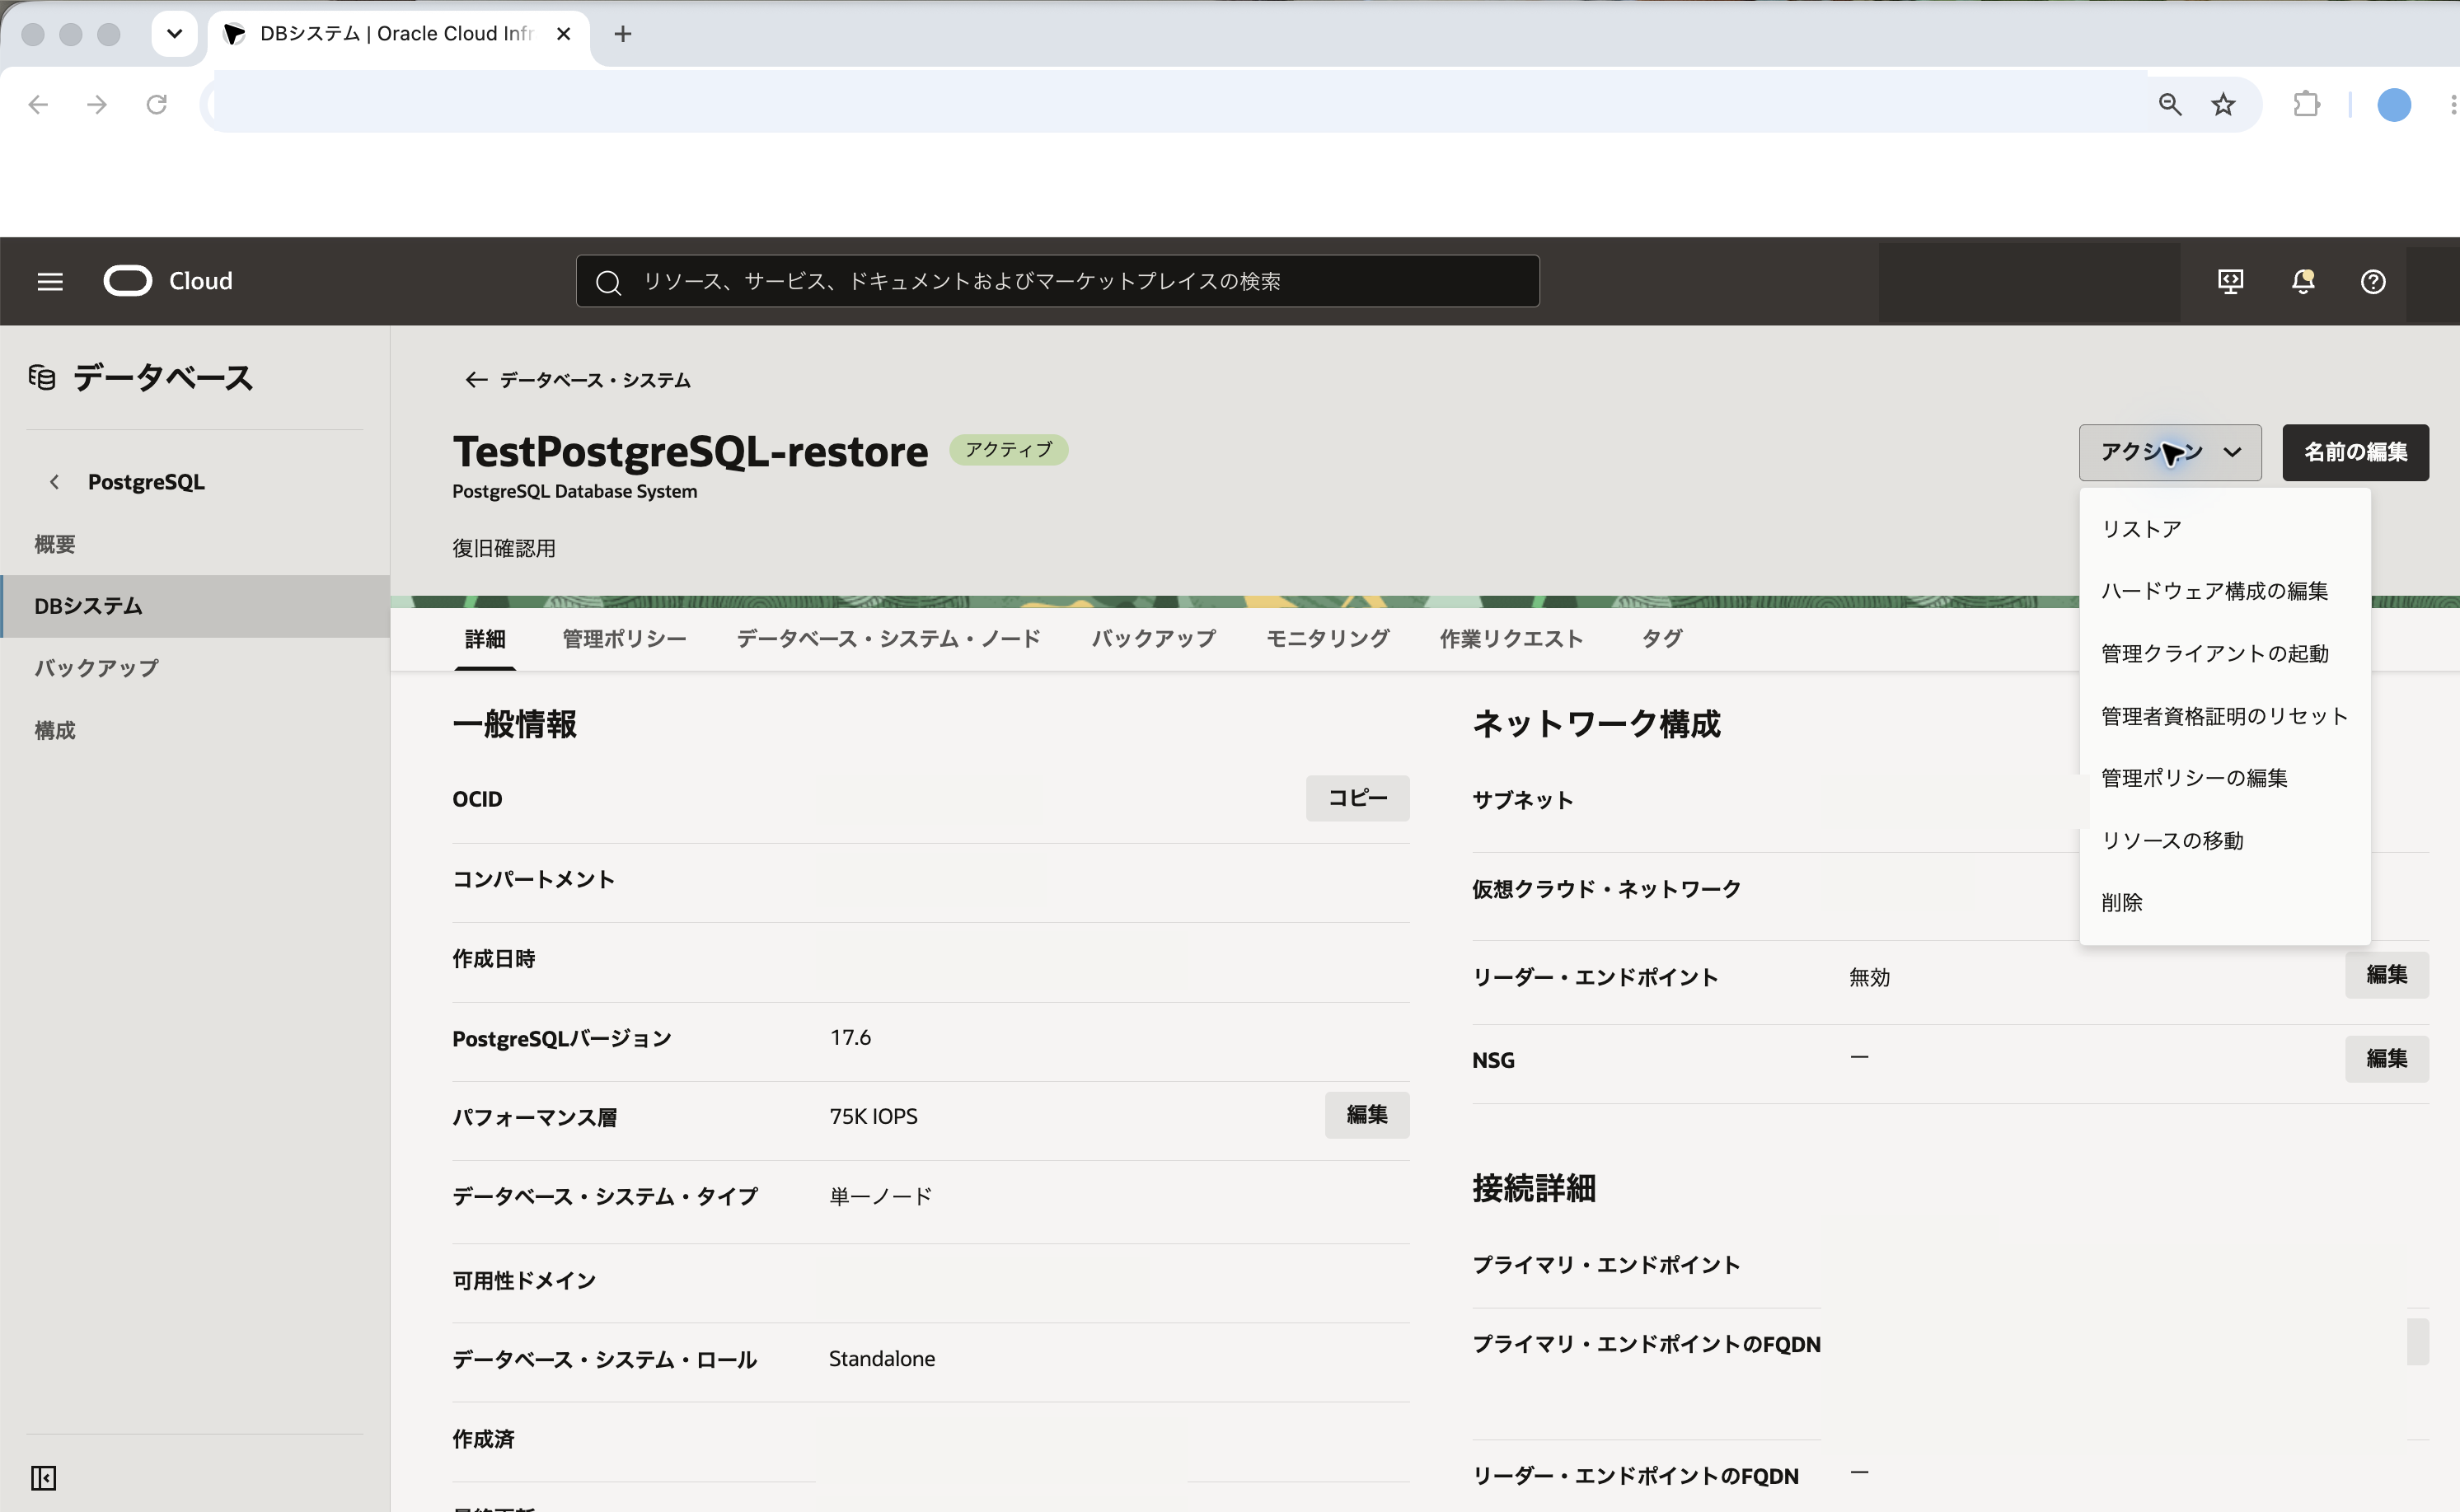Open the アクション dropdown button

2170,452
